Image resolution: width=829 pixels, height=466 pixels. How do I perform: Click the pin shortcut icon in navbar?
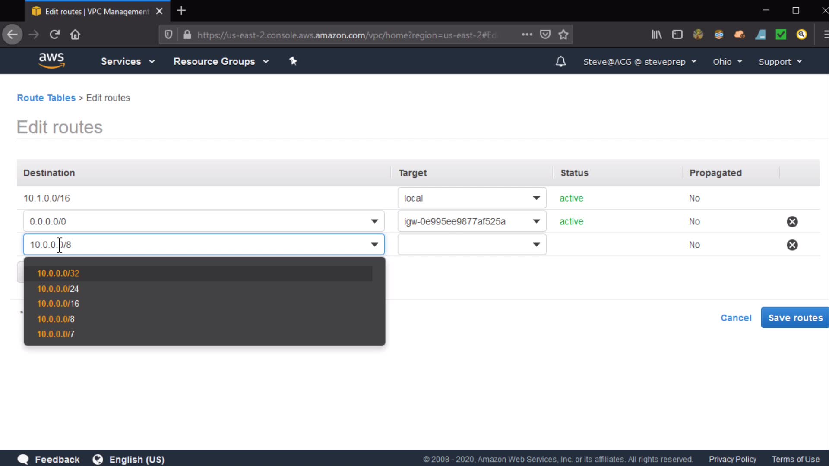click(293, 61)
